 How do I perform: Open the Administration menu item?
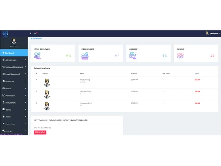[x=14, y=60]
